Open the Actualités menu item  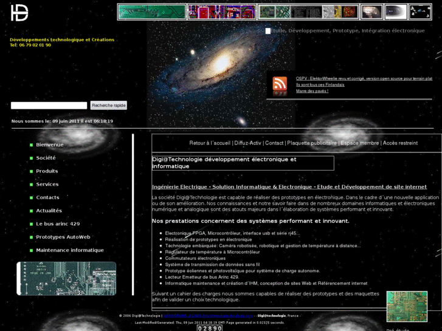click(49, 211)
